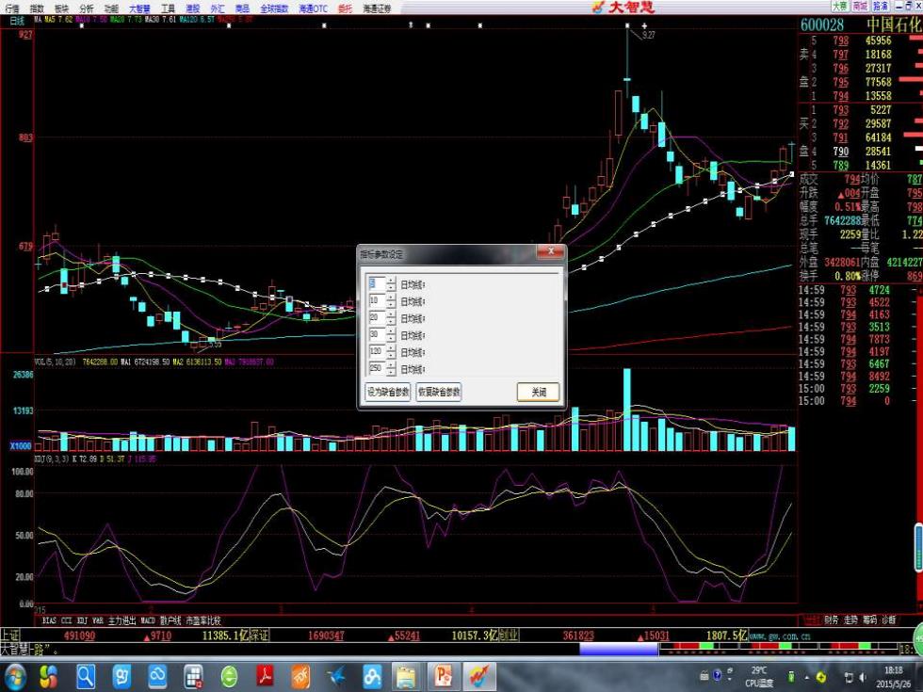
Task: Open the 指数 menu
Action: pyautogui.click(x=37, y=8)
